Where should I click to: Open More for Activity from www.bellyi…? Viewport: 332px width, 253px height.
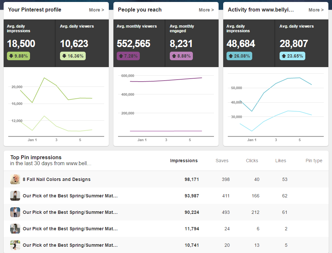(316, 10)
